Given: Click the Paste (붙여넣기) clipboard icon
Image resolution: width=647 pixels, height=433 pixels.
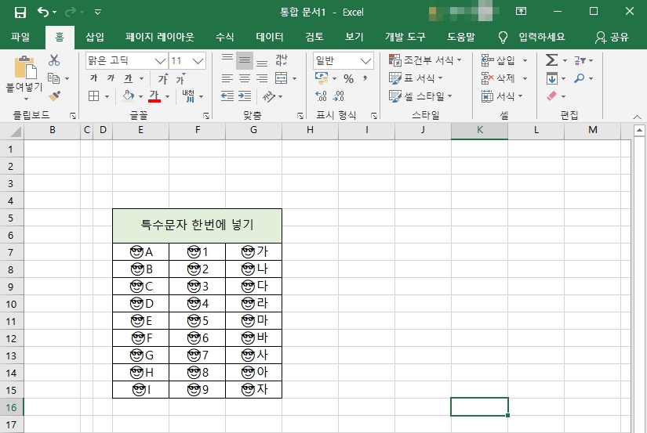Looking at the screenshot, I should pyautogui.click(x=25, y=67).
